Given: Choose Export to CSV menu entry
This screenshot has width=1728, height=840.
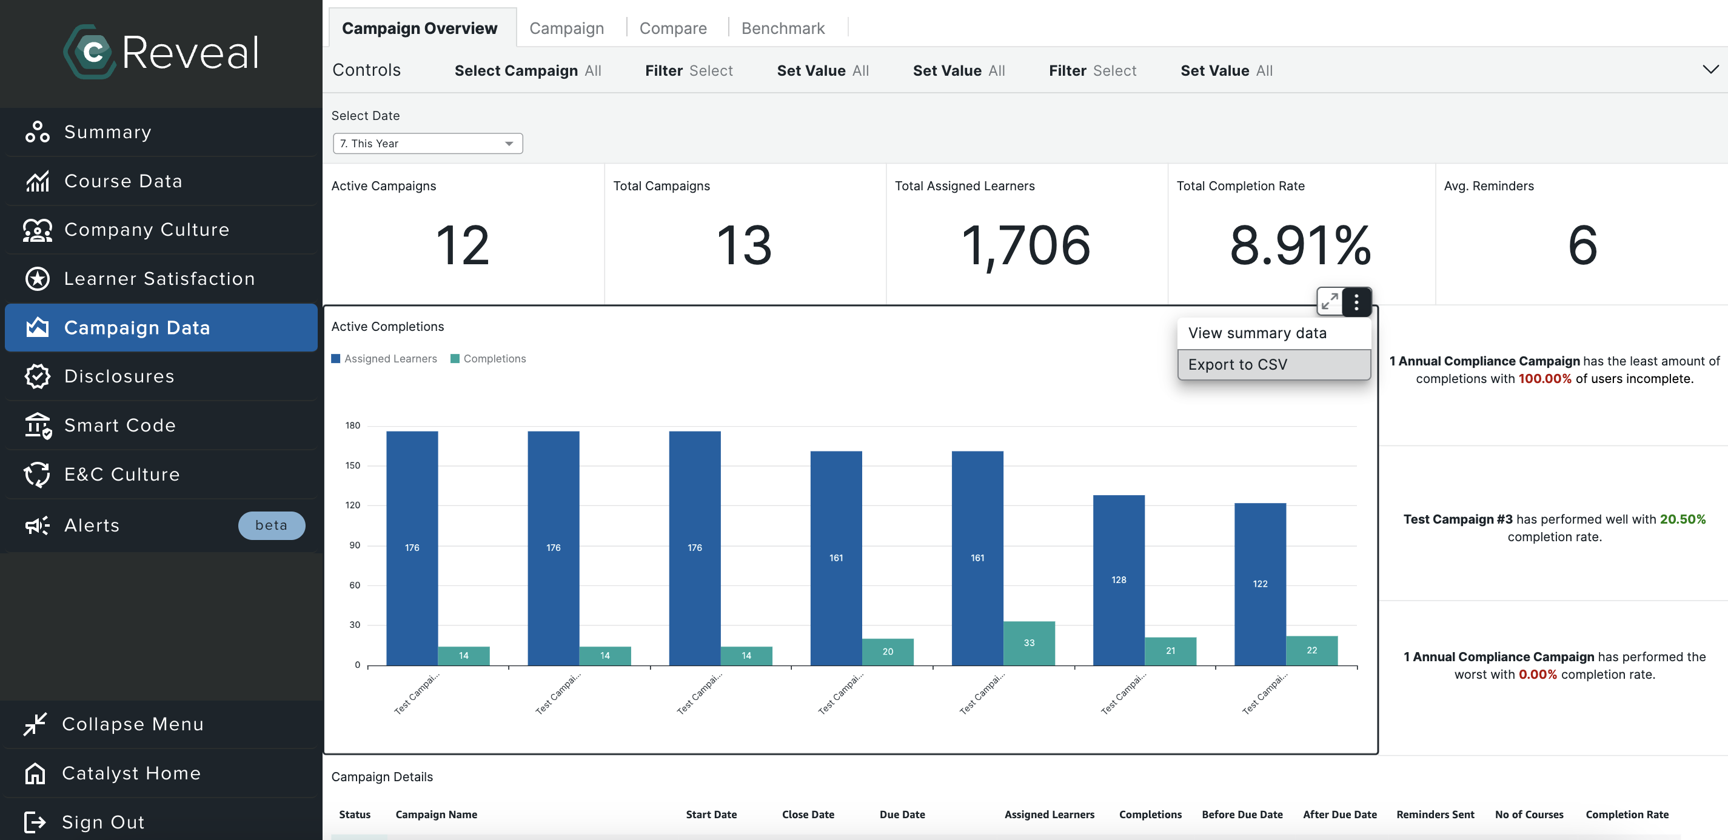Looking at the screenshot, I should (1273, 365).
